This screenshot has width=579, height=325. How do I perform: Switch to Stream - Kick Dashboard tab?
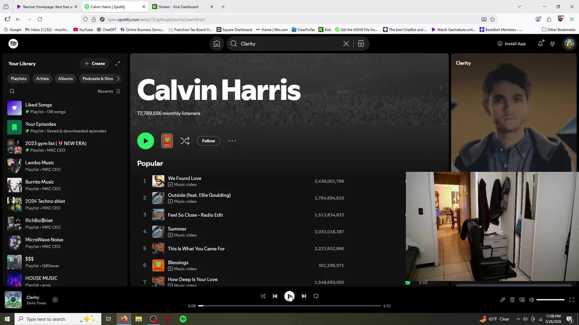click(x=183, y=7)
